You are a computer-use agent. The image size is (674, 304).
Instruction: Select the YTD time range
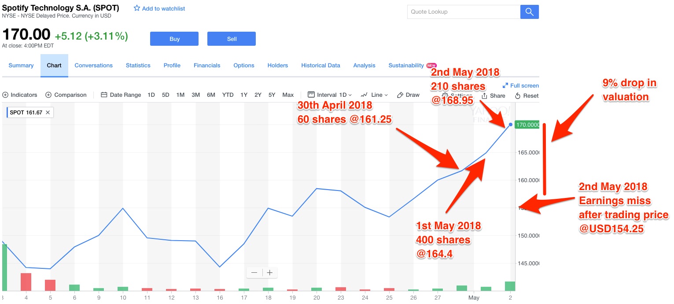pos(228,95)
